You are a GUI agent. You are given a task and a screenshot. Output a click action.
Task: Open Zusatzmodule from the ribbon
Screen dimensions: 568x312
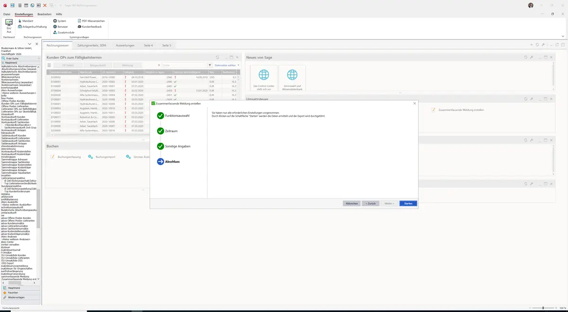(63, 33)
